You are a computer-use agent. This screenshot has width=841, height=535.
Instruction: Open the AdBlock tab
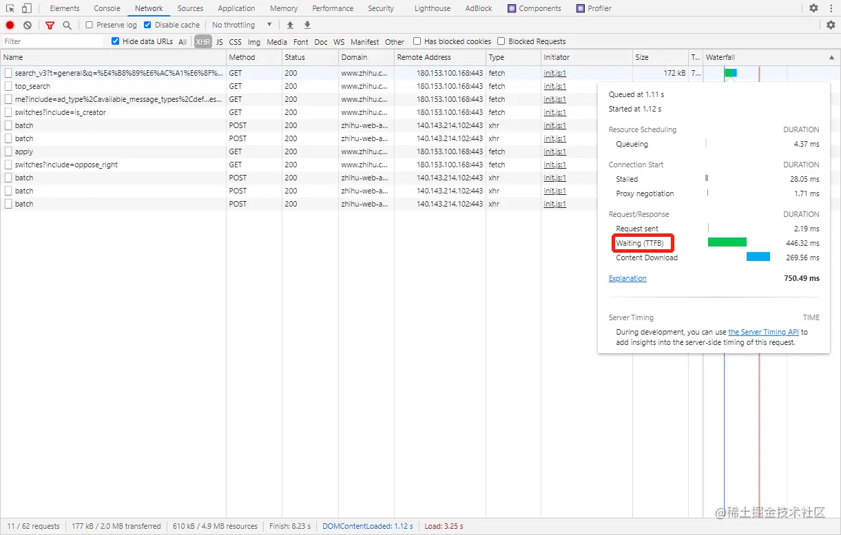tap(479, 8)
